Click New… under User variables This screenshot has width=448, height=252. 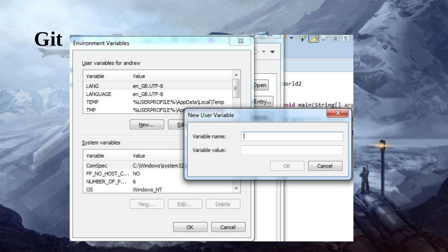(x=147, y=125)
